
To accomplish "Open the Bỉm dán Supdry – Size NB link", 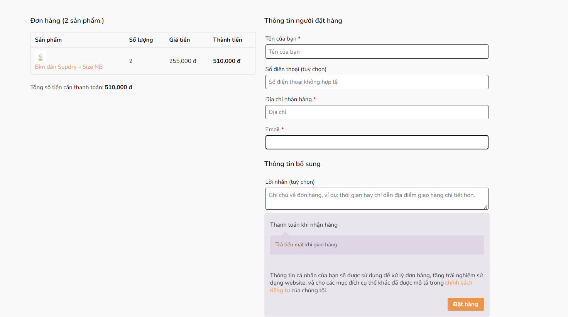I will click(x=69, y=67).
